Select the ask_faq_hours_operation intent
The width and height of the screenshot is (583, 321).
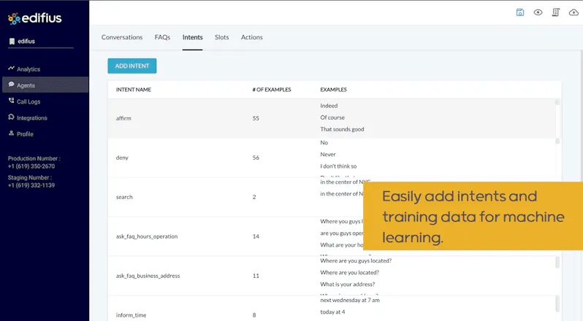click(x=147, y=236)
